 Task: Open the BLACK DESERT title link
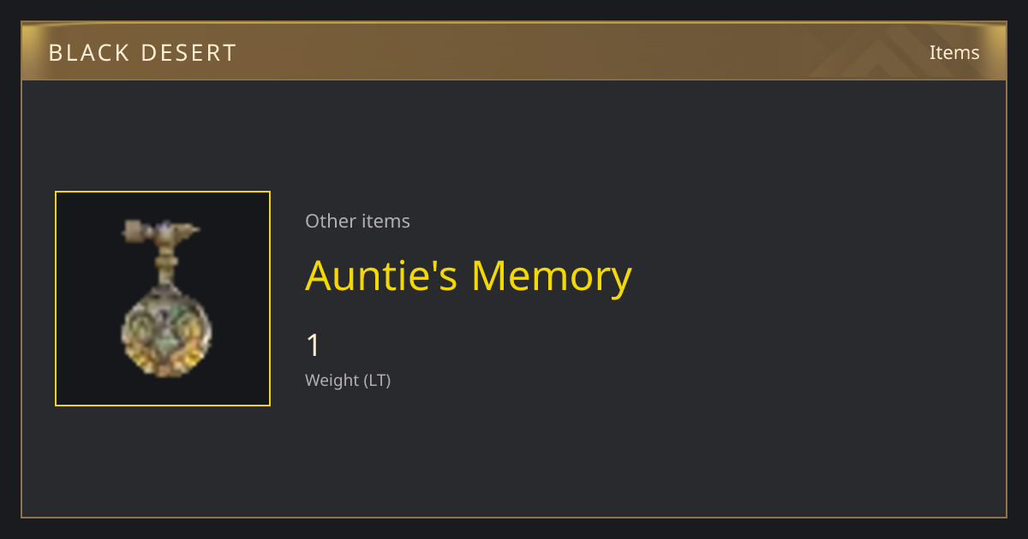tap(142, 52)
